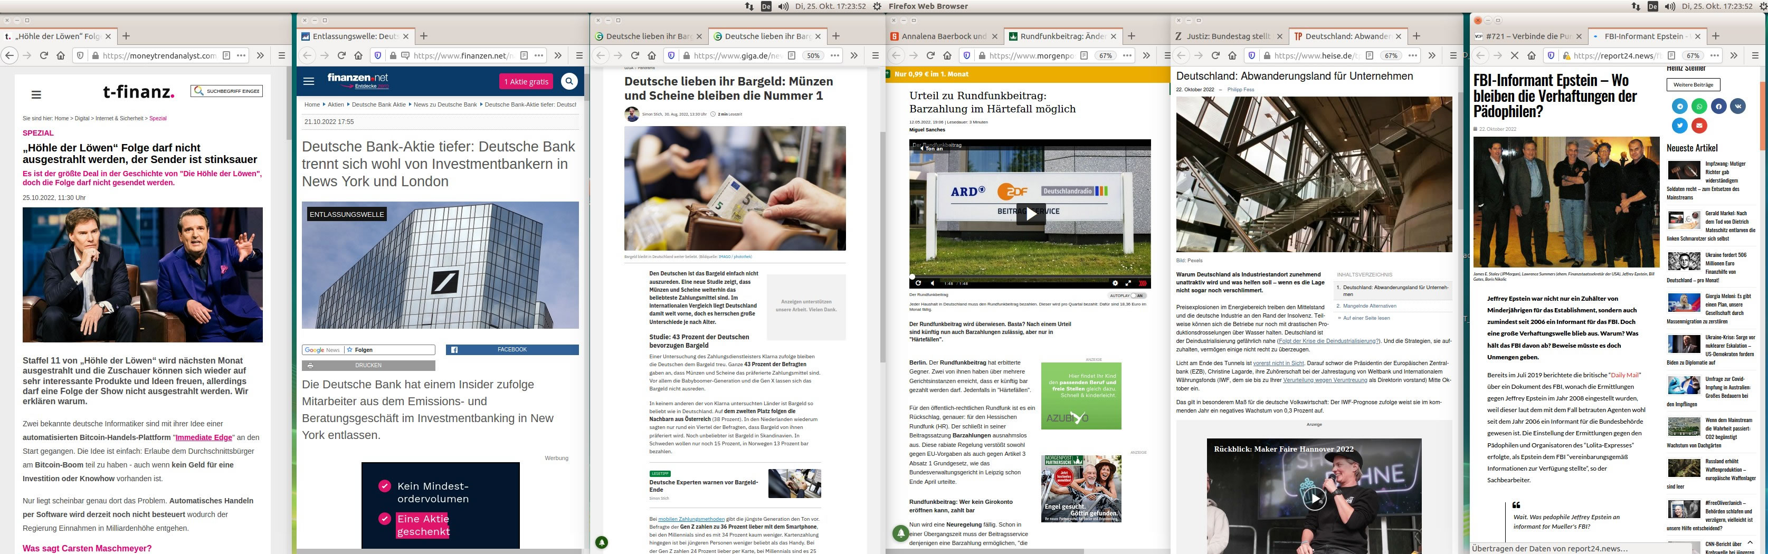Go to home in the moneytrendanalyst window
Viewport: 1768px width, 554px height.
(61, 55)
